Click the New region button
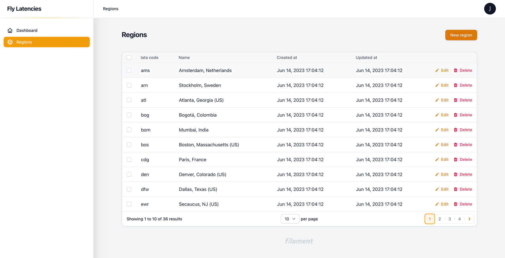 [461, 35]
